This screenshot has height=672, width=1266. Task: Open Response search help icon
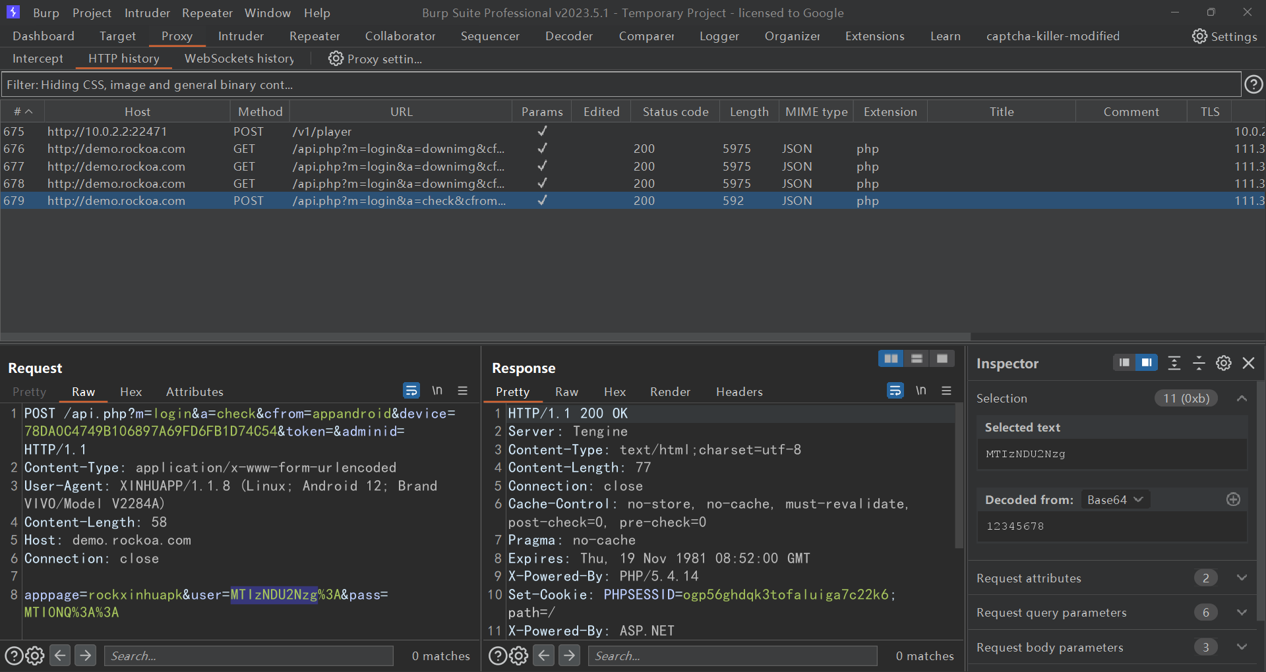coord(498,656)
